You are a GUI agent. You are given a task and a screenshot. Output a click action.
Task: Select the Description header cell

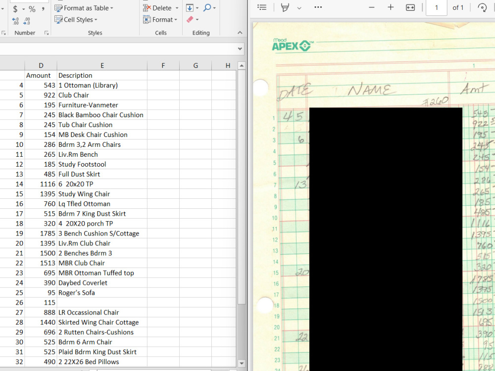102,75
